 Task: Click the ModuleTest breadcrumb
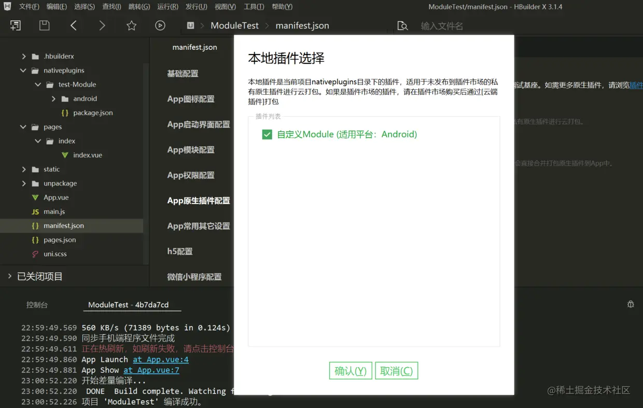(234, 25)
